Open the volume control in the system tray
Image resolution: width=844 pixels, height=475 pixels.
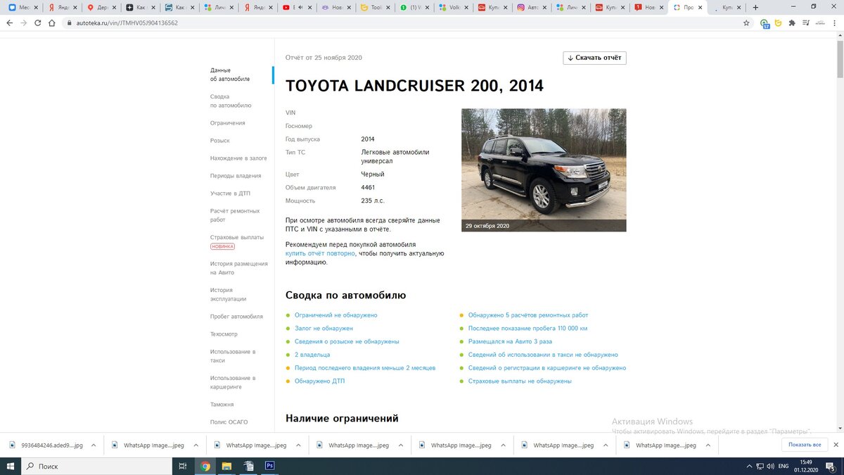click(x=771, y=466)
